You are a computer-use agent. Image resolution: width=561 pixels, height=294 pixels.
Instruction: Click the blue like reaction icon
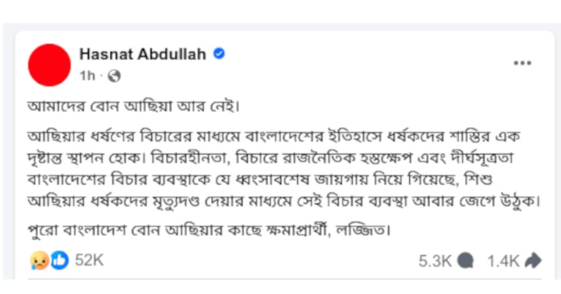(59, 260)
